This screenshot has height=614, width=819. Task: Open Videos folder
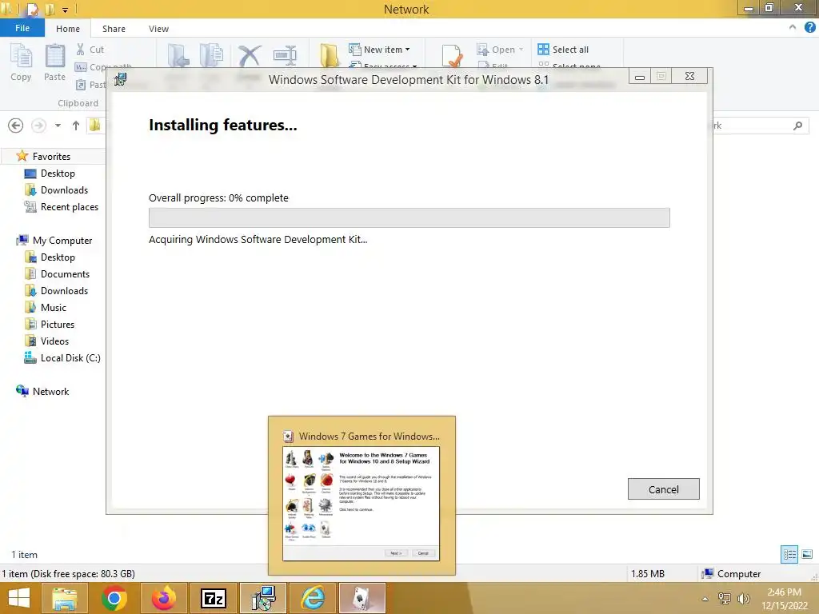(x=54, y=341)
